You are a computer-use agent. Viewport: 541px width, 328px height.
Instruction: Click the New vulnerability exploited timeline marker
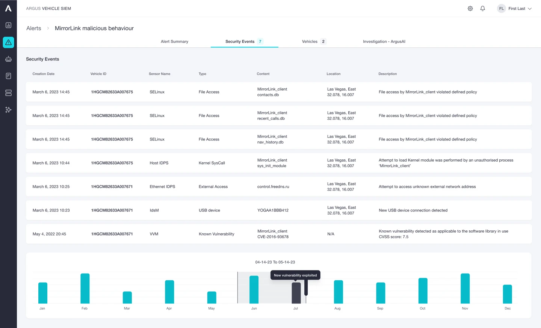click(x=295, y=275)
